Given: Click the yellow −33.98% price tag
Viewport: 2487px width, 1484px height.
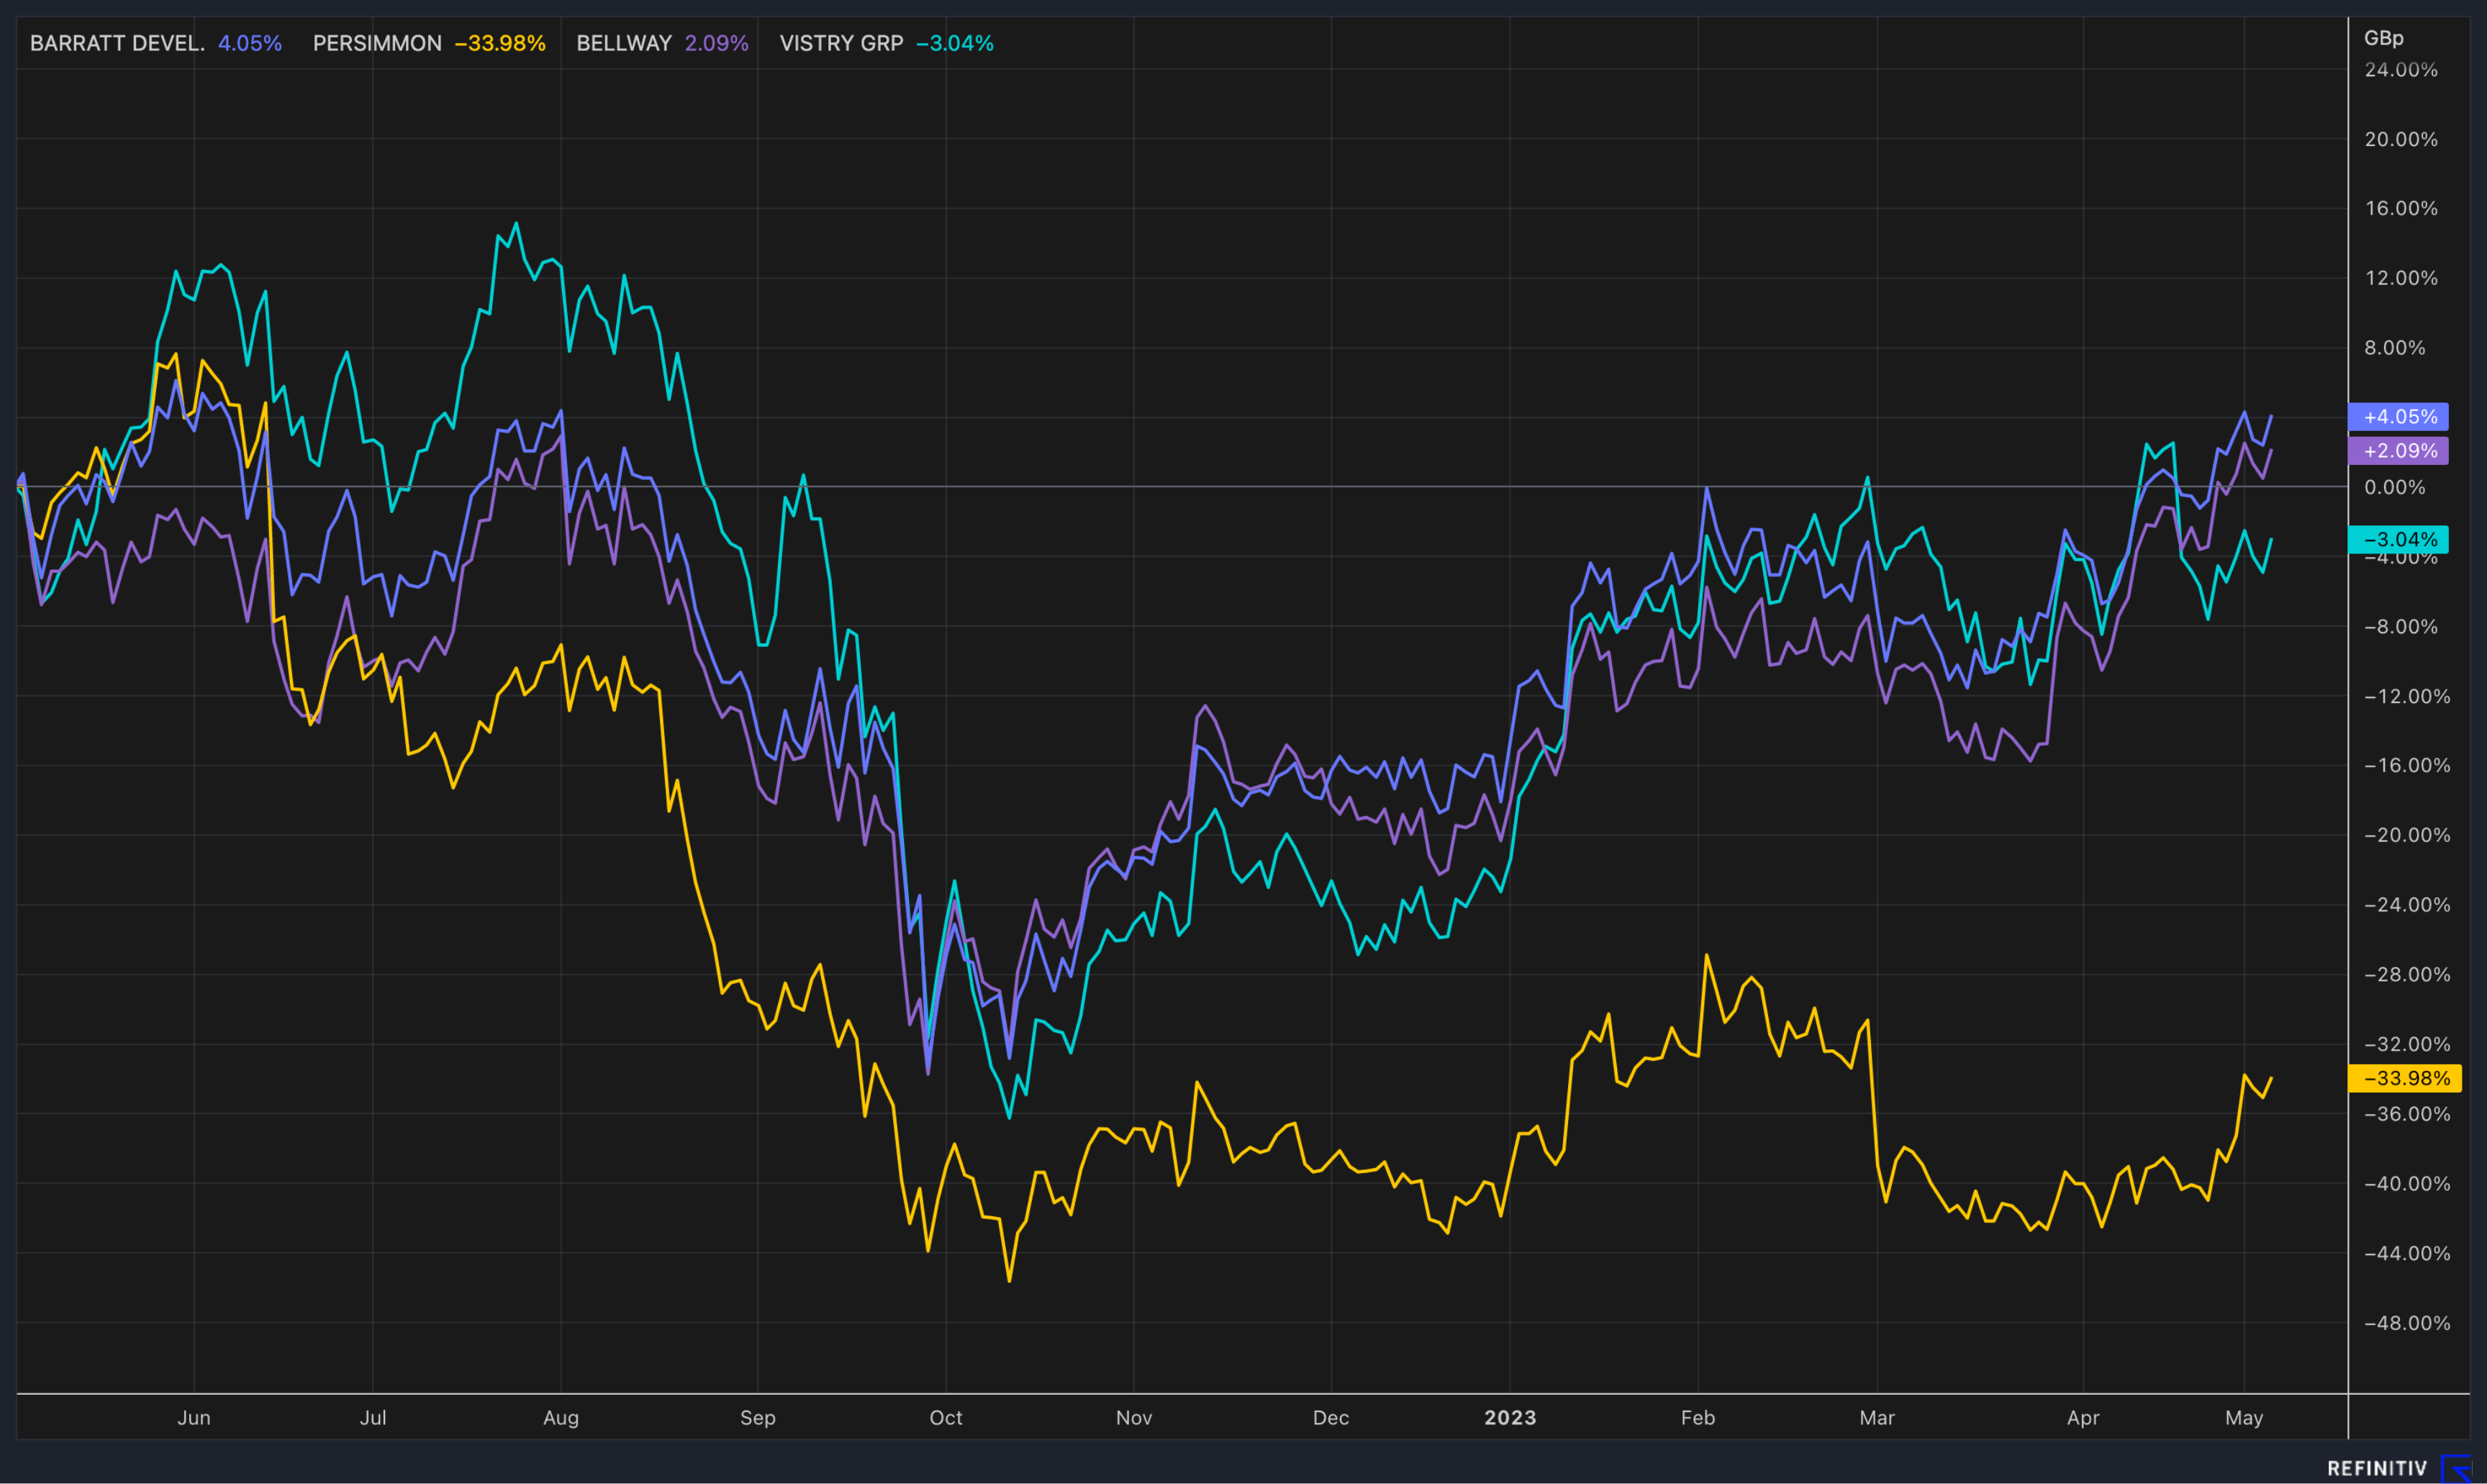Looking at the screenshot, I should (2404, 1078).
